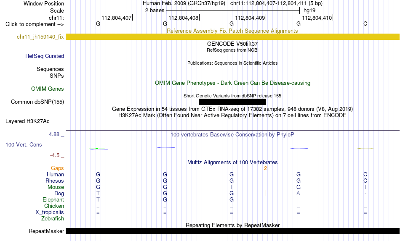Click the green conservation bar in PhyloP track

point(97,149)
